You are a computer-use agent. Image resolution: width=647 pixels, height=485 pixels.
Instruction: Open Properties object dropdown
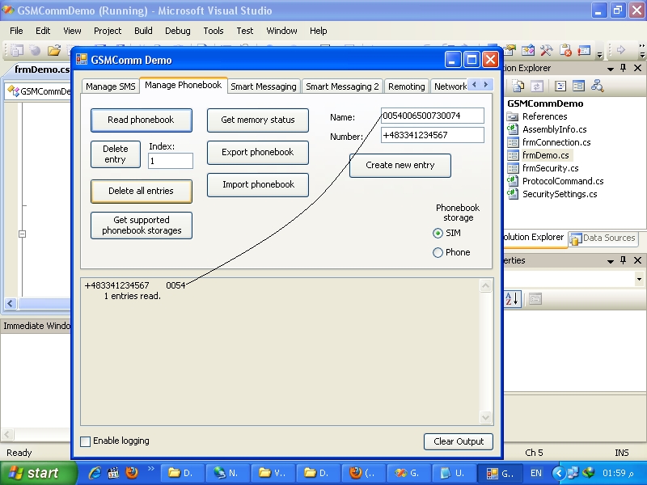click(639, 279)
